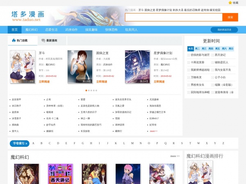Image resolution: width=246 pixels, height=184 pixels.
Task: Open the 恋爱生活 category
Action: point(52,30)
